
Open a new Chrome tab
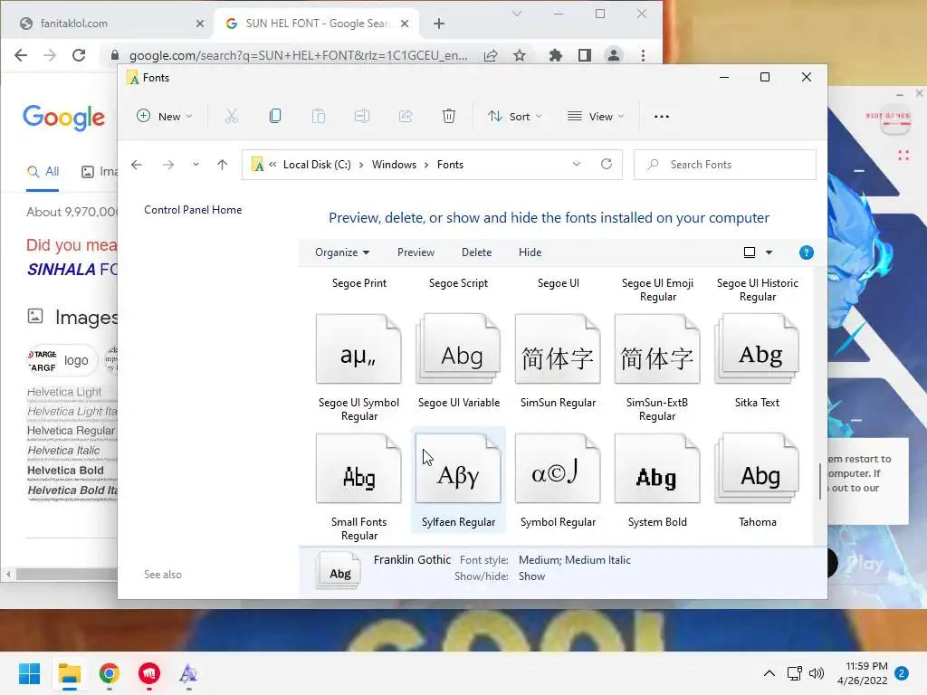[439, 24]
